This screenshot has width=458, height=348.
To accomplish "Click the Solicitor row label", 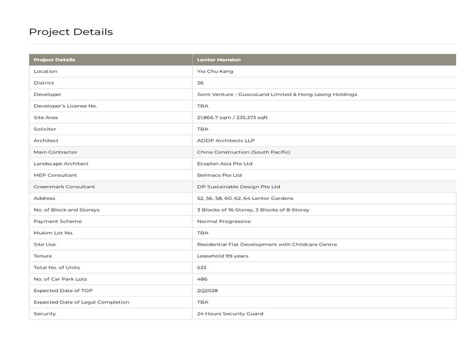I will pos(45,129).
